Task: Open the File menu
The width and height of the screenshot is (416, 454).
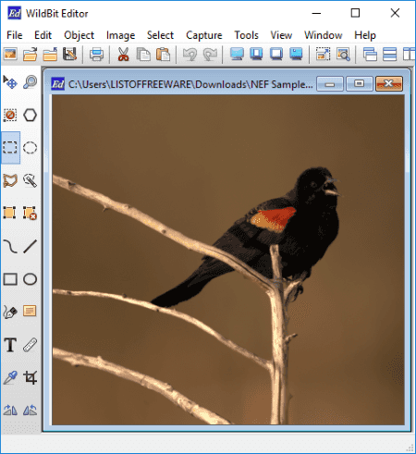Action: pos(15,35)
